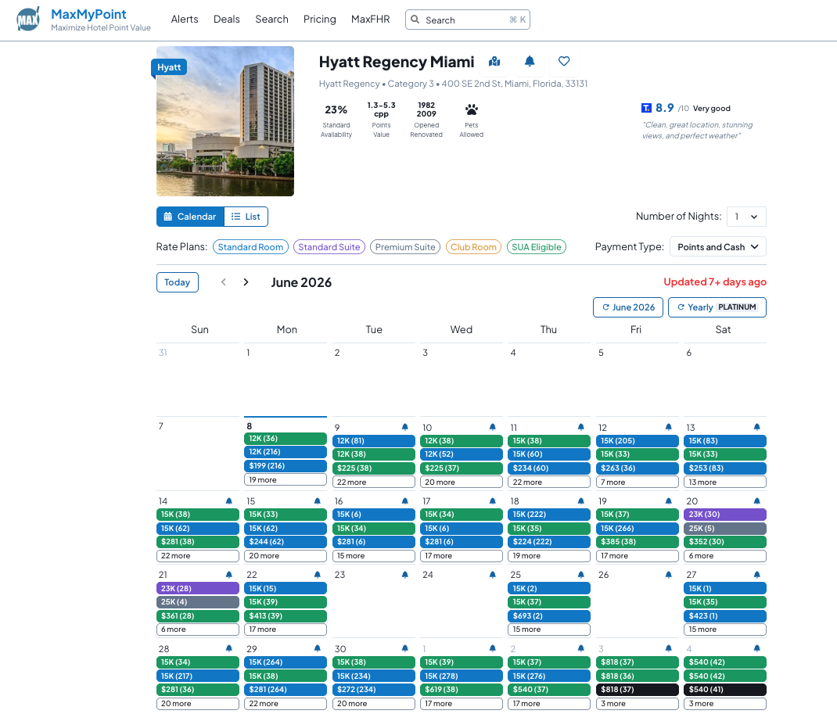Expand 19 more rates on June 8
The image size is (837, 714).
[286, 479]
